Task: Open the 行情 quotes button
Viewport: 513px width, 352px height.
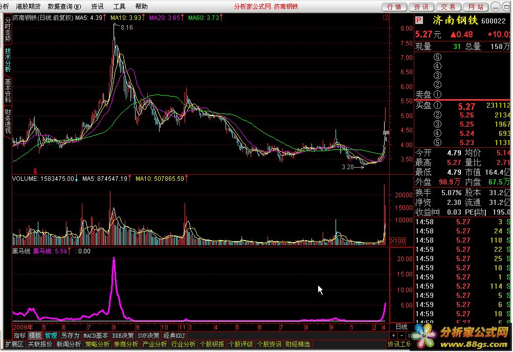Action: coord(394,7)
